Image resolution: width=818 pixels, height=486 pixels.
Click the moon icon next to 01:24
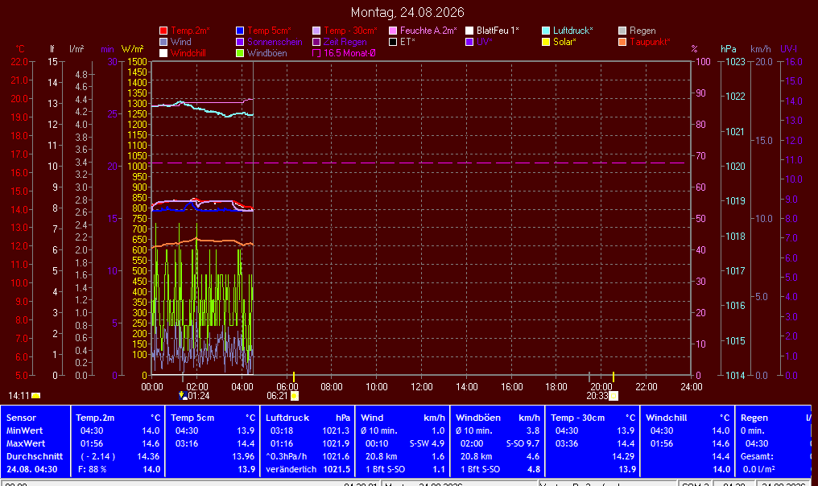tap(183, 395)
